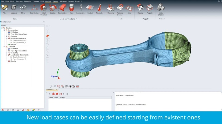Select the Contact tool
Image resolution: width=222 pixels, height=124 pixels.
(x=90, y=9)
